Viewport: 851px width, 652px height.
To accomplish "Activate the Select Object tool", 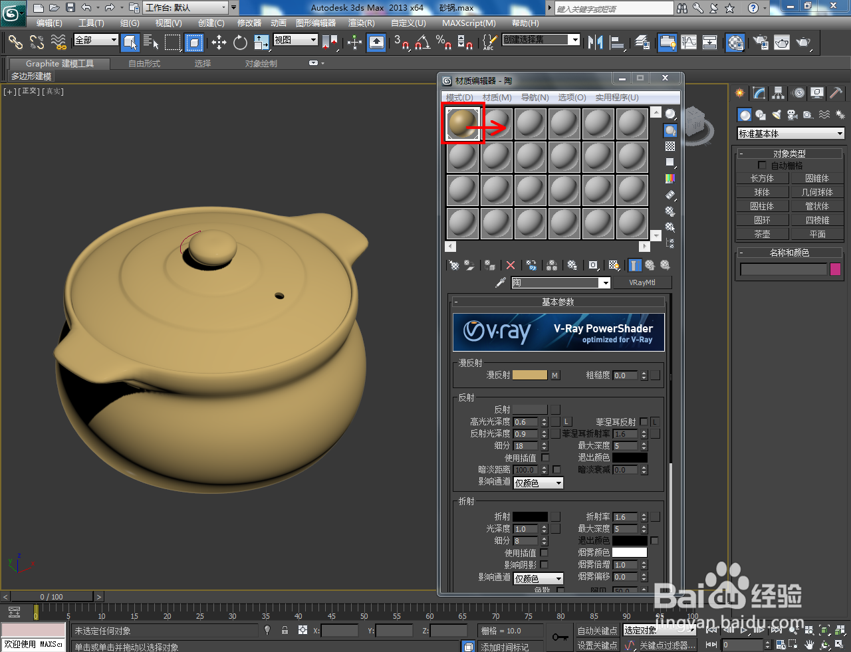I will tap(130, 43).
